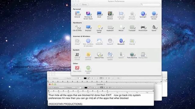This screenshot has width=195, height=109.
Task: Click the word ROCKSTAR-PRODUCTIONS in the document
Action: click(65, 104)
